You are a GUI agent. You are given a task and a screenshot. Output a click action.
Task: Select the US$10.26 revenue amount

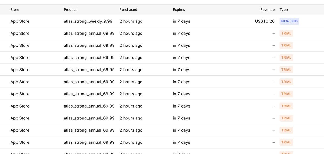265,21
